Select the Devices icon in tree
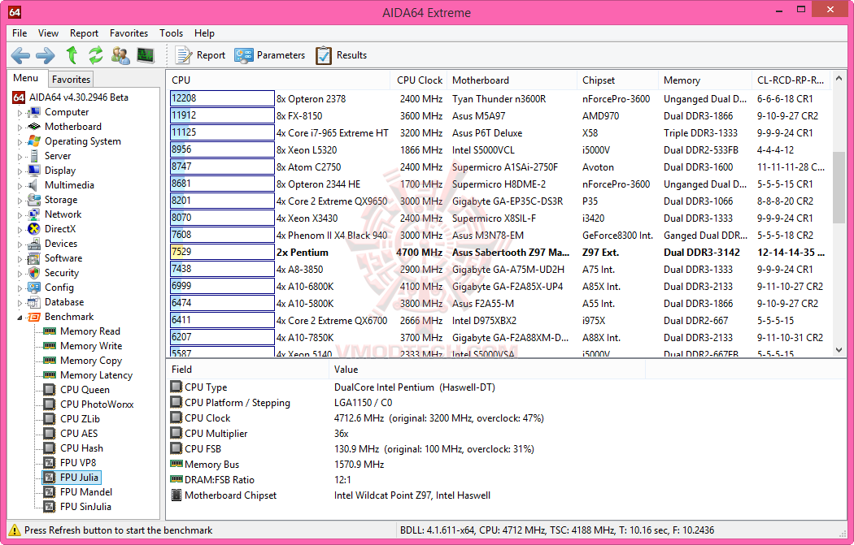Screen dimensions: 854x545 34,244
